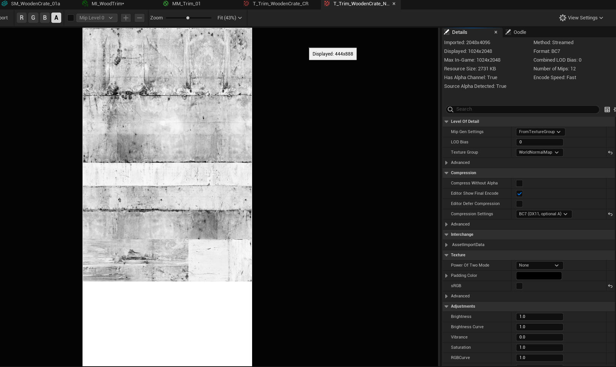Uncheck Editor Show Final Encode
Image resolution: width=616 pixels, height=367 pixels.
tap(519, 194)
